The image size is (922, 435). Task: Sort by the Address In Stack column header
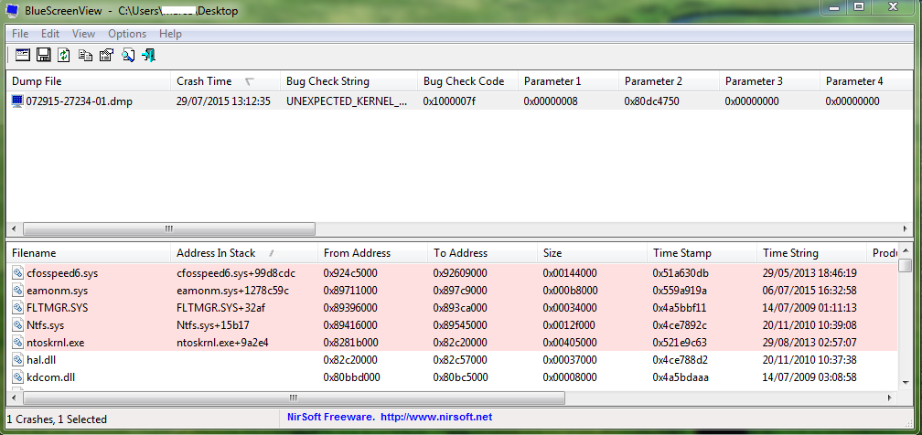(x=244, y=253)
